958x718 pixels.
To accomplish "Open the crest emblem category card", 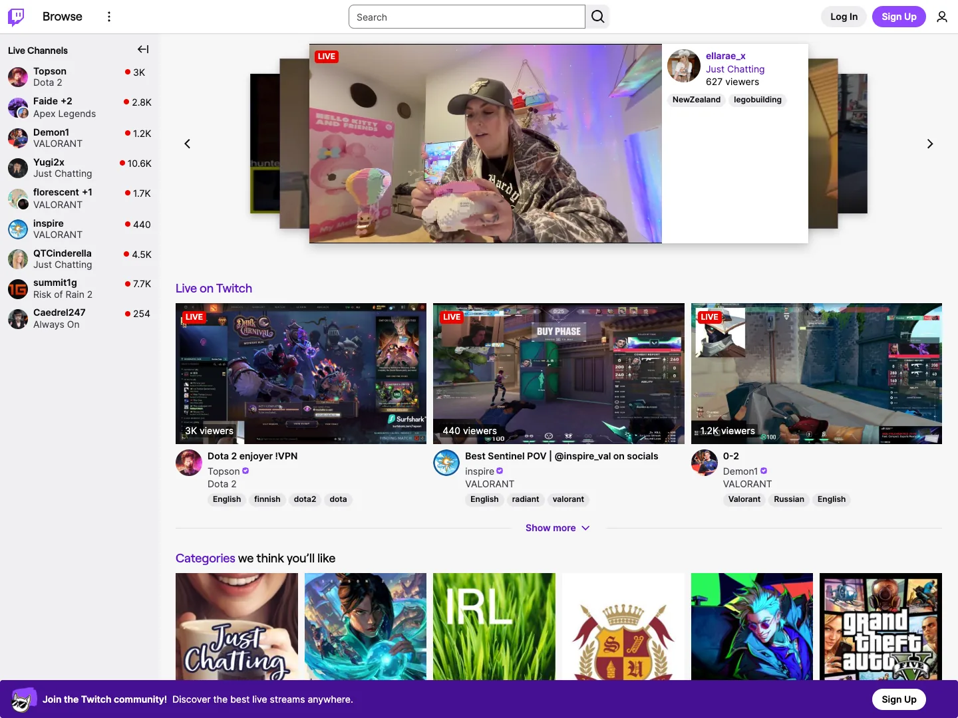I will (623, 627).
